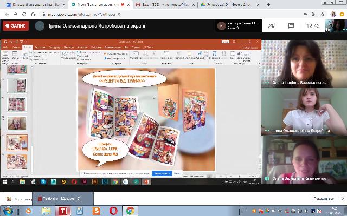This screenshot has width=347, height=216.
Task: Open the red T TextMaker taskbar icon
Action: pos(62,211)
